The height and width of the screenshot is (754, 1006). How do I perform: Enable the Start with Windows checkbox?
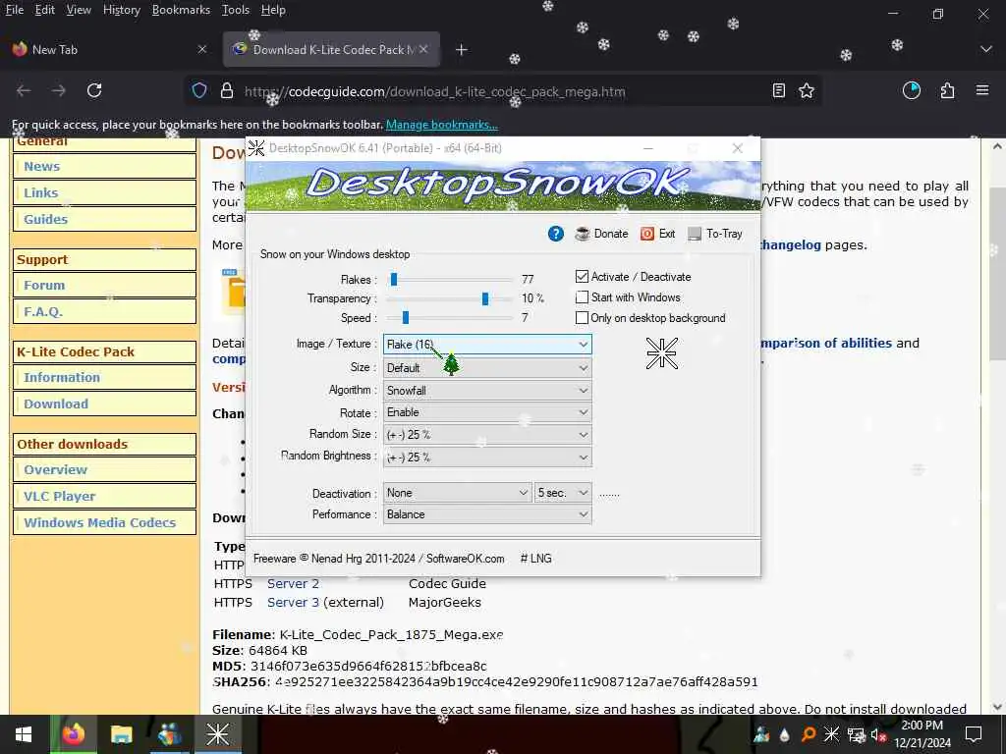(x=582, y=297)
